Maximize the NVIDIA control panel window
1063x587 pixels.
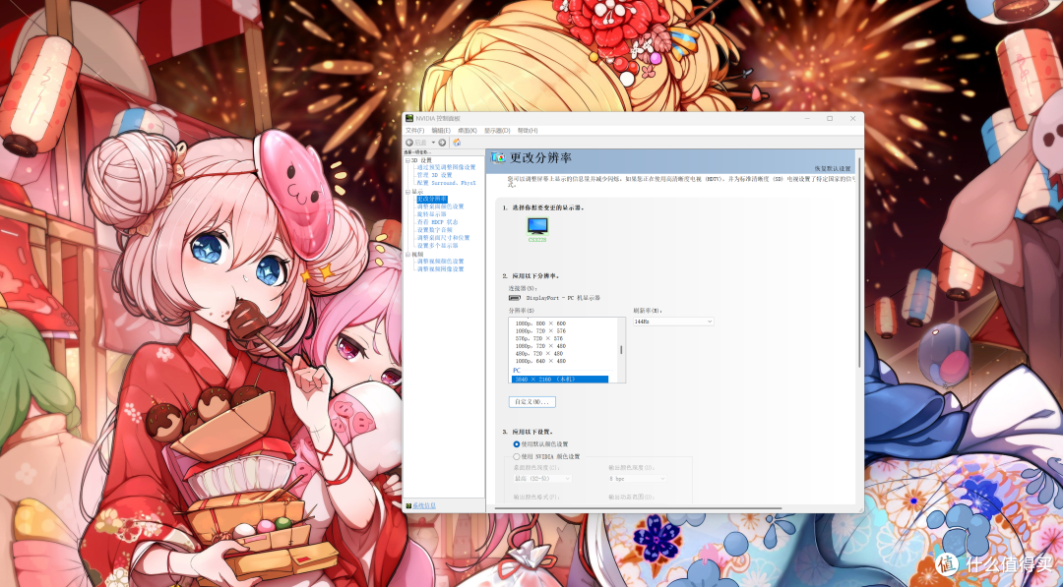coord(830,119)
